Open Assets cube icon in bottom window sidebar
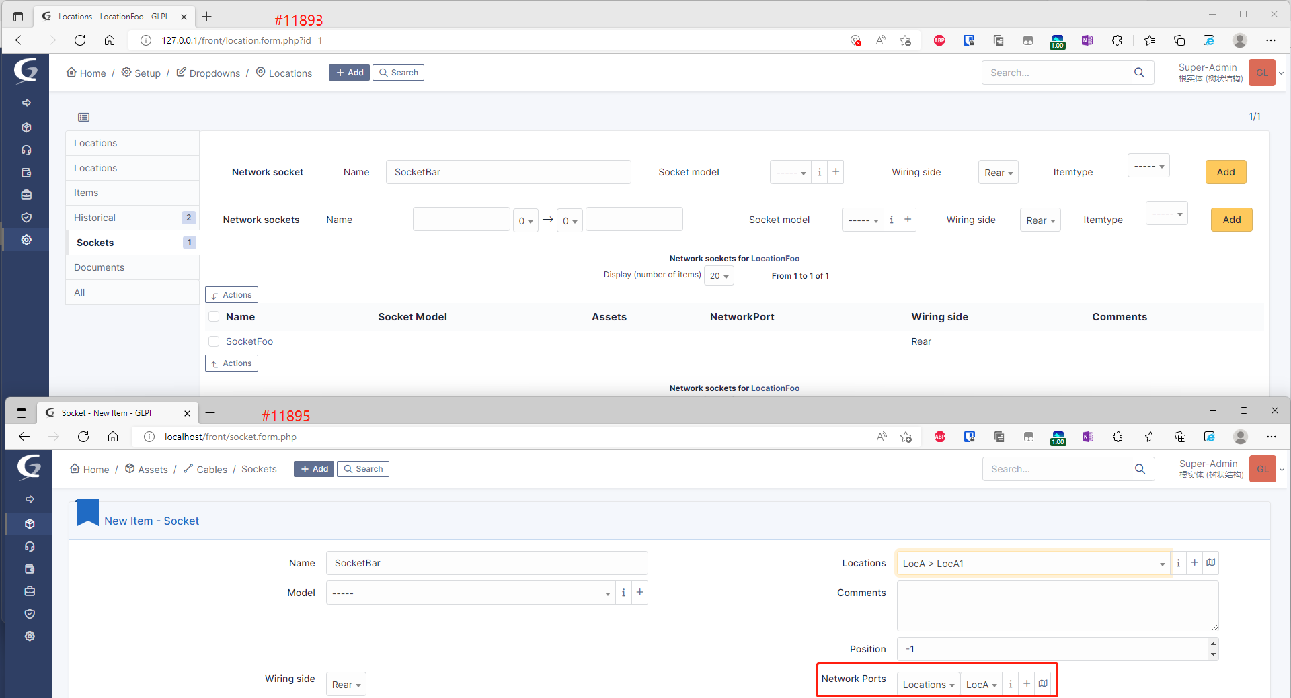This screenshot has width=1291, height=698. click(x=30, y=524)
